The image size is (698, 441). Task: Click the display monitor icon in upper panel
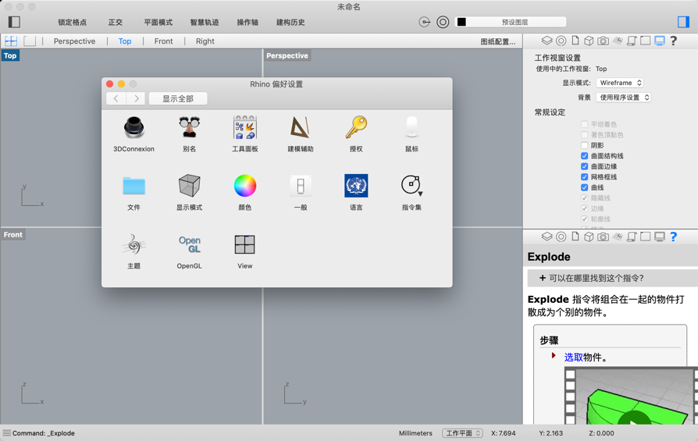(x=659, y=41)
